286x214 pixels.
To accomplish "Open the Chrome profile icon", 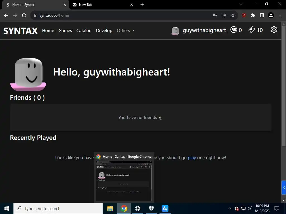I will point(271,16).
